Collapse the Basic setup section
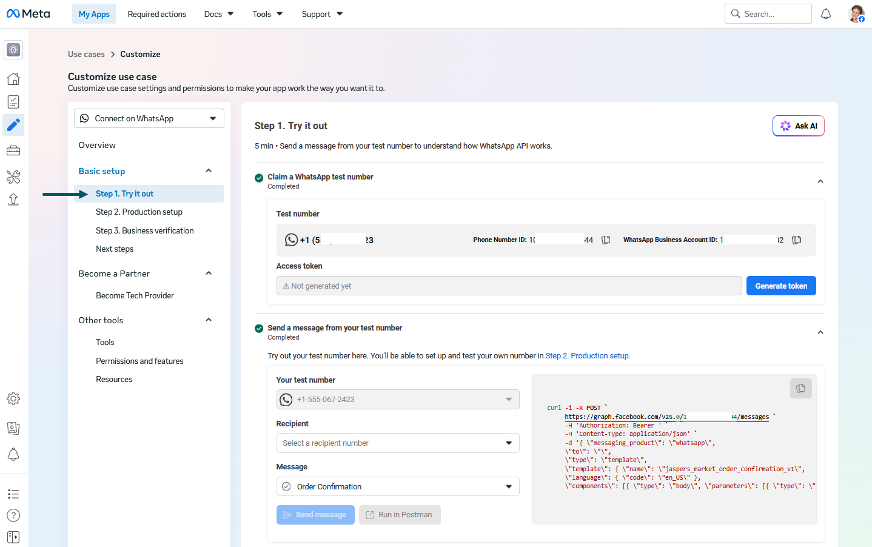The height and width of the screenshot is (547, 872). [x=209, y=171]
